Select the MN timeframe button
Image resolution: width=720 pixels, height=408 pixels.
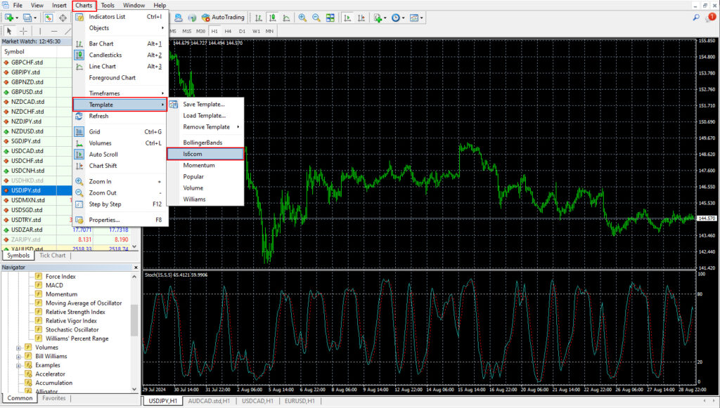click(269, 31)
